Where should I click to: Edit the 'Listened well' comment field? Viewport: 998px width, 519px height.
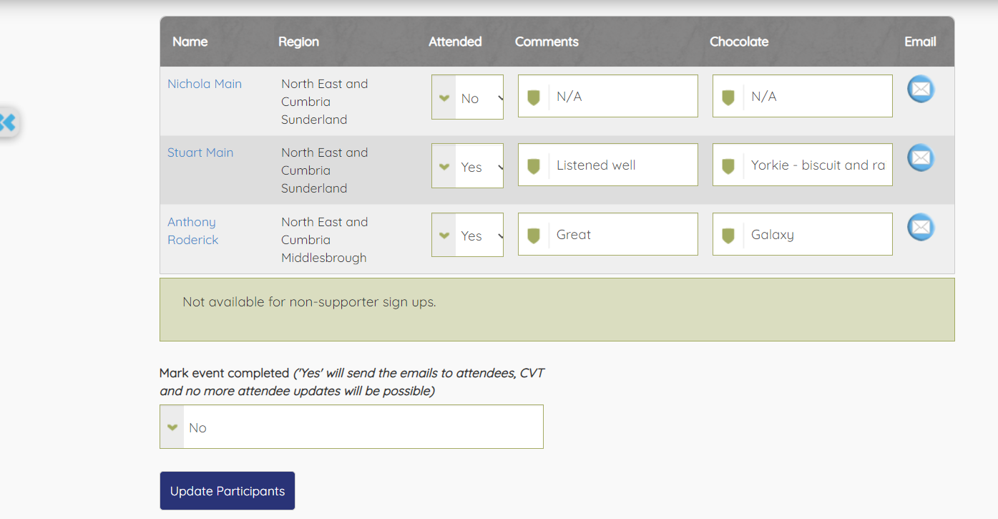click(x=621, y=165)
